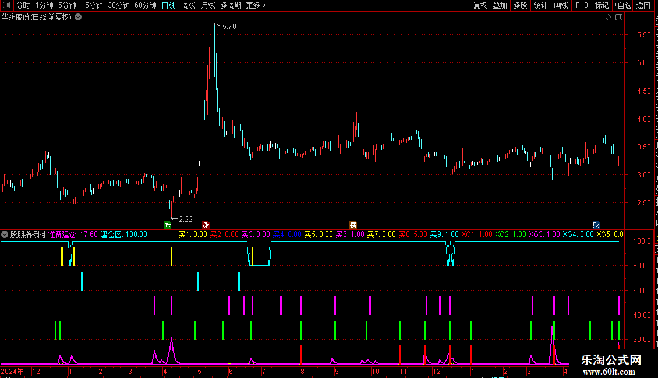Click 叠加 overlay button

500,5
